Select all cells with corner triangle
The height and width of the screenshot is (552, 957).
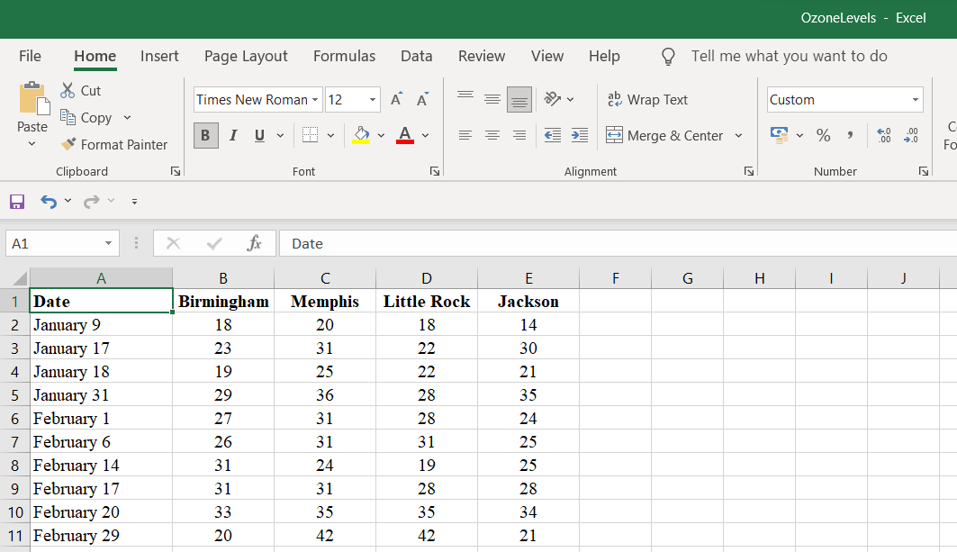point(20,278)
